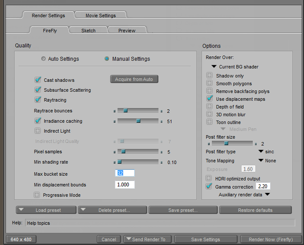Open the Current BG shader dropdown
Viewport: 304px width, 245px height.
pyautogui.click(x=214, y=66)
